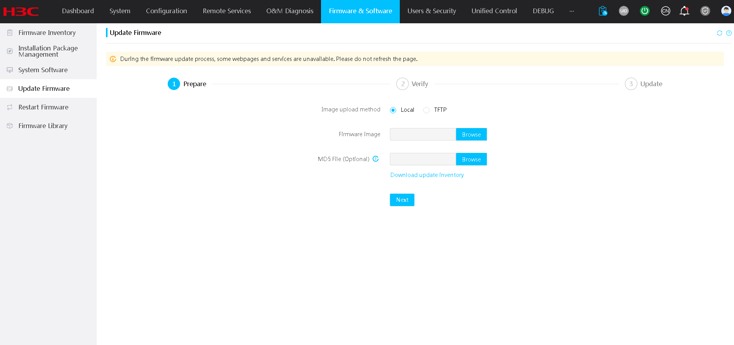The image size is (734, 345).
Task: Open the Dashboard tab
Action: 78,11
